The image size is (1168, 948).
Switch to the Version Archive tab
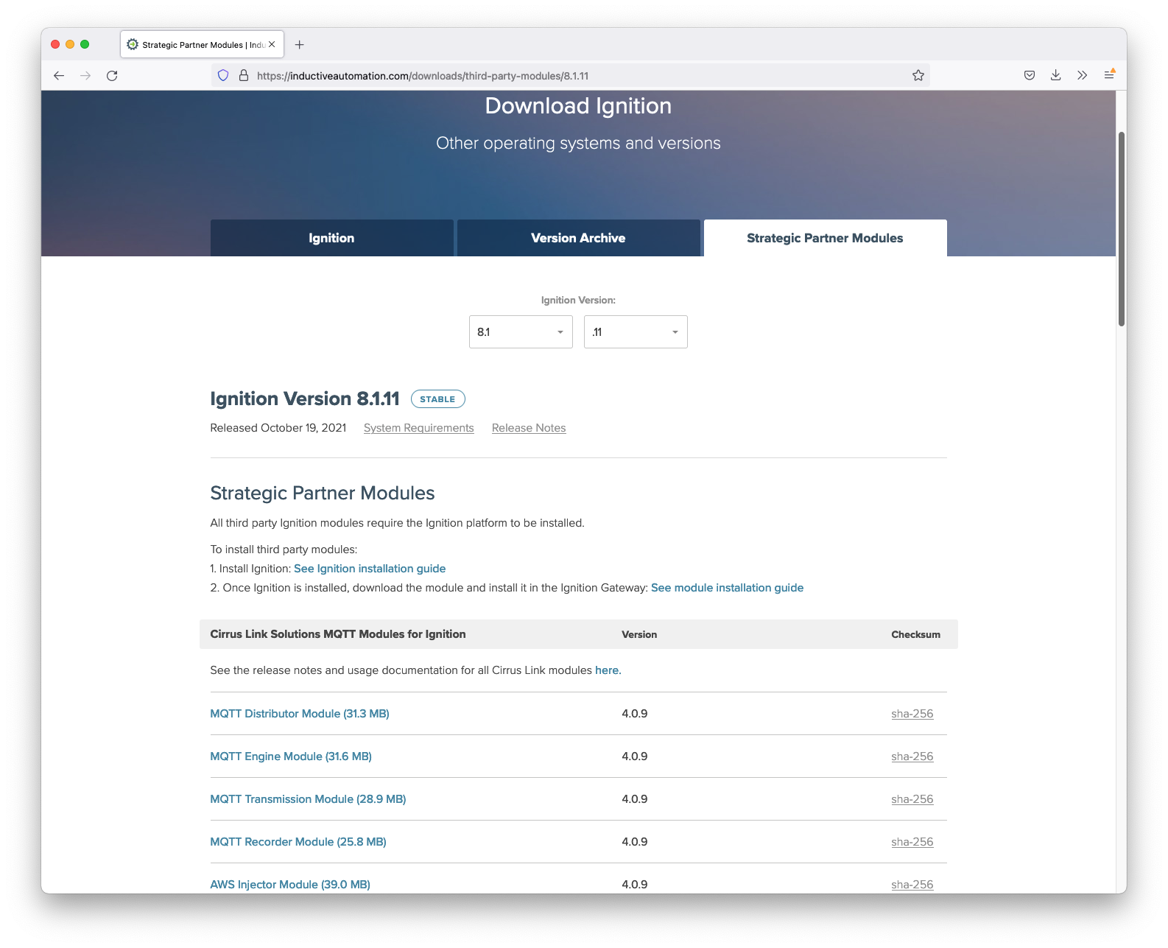[578, 238]
